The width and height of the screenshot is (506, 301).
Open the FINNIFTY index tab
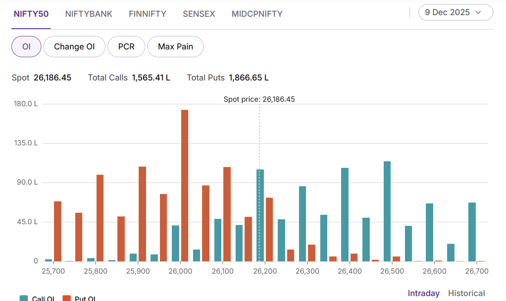147,14
